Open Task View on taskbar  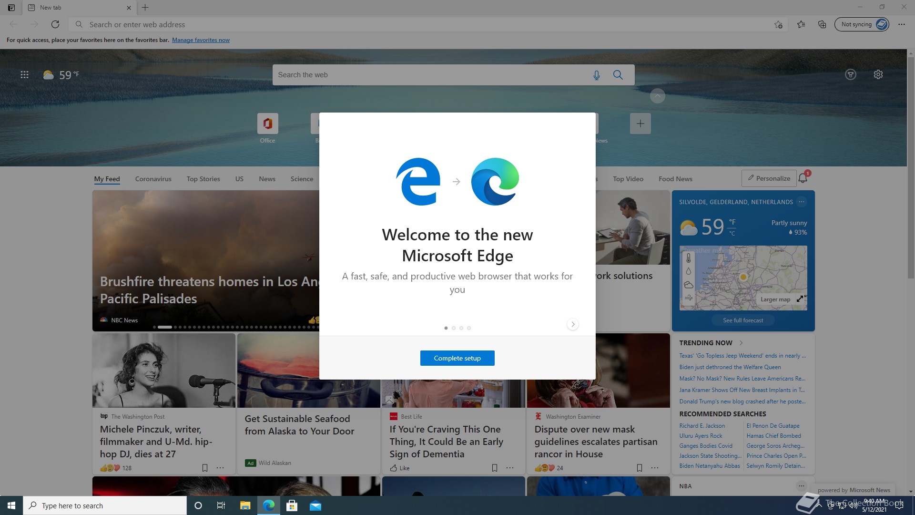221,505
